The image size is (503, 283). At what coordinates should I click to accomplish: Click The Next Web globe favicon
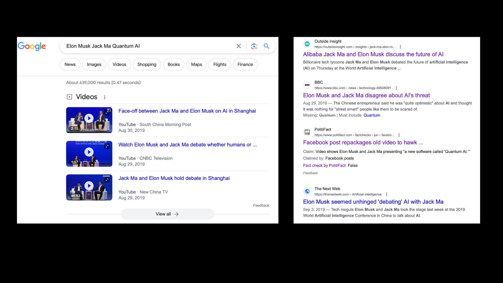tap(307, 191)
